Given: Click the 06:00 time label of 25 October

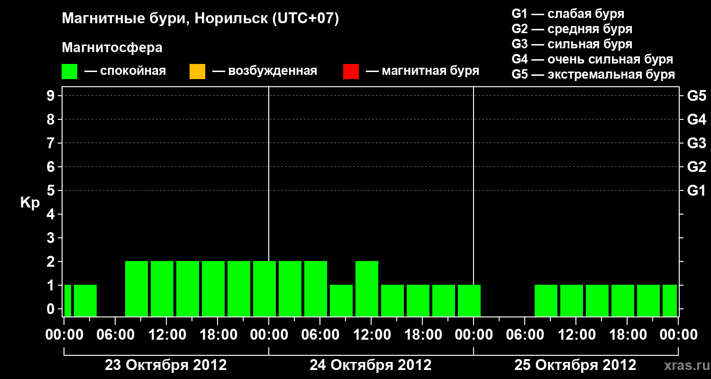Looking at the screenshot, I should 525,334.
